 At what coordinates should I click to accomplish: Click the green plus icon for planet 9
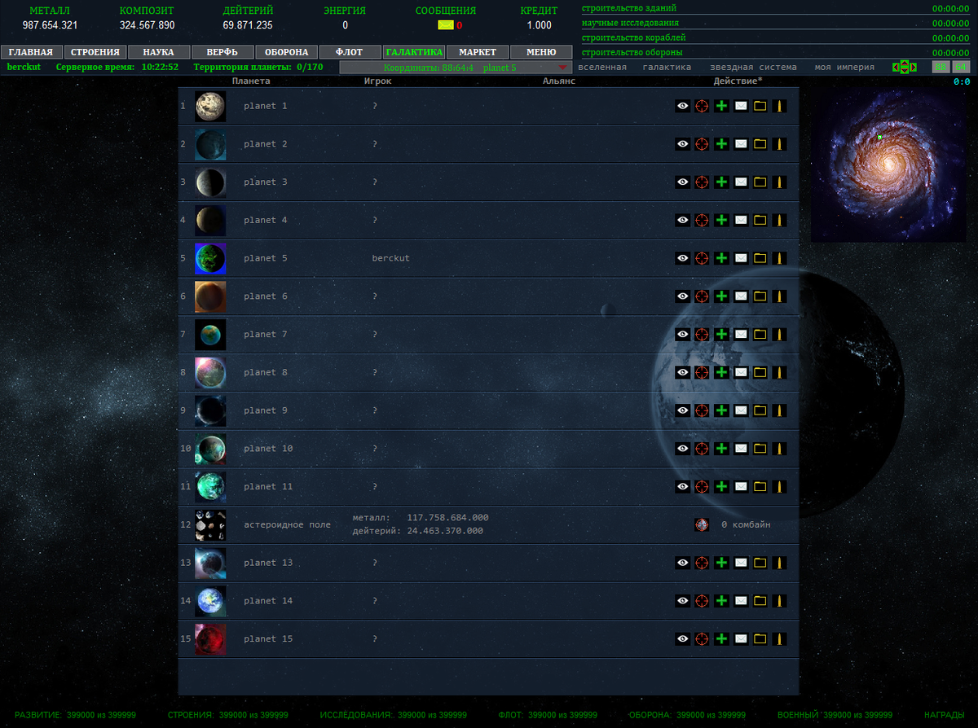(721, 410)
